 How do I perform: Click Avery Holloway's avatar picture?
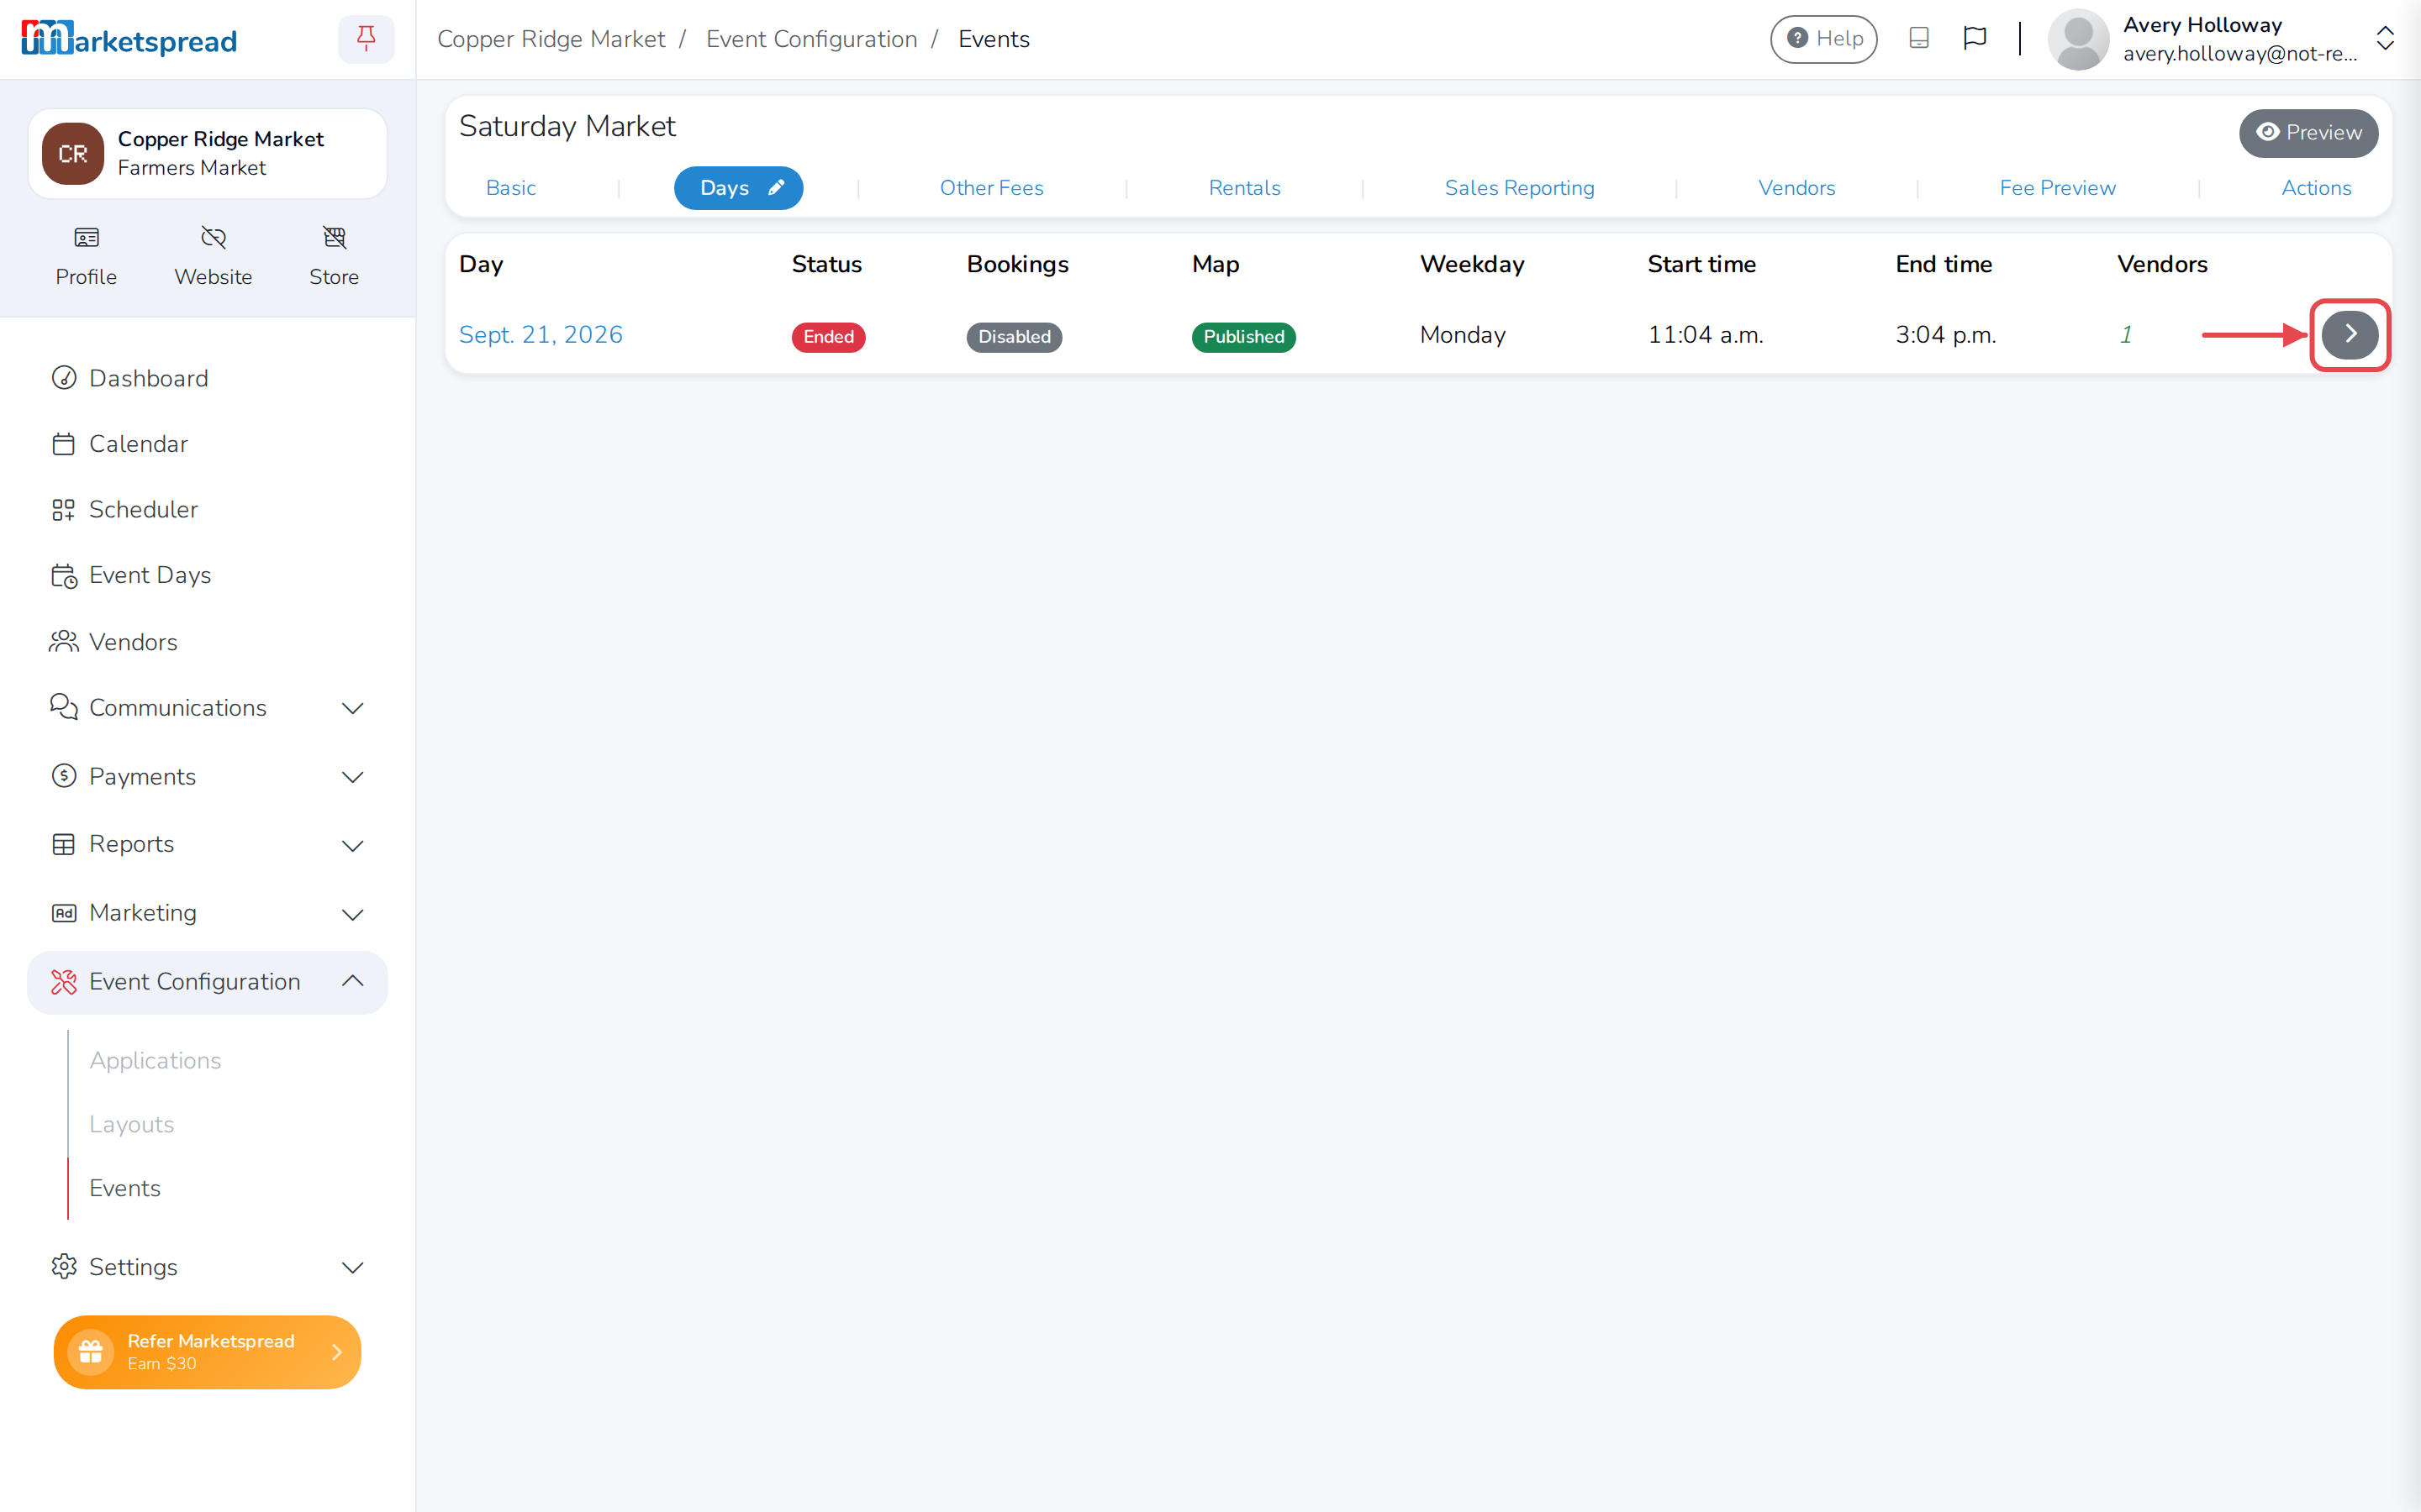pyautogui.click(x=2079, y=39)
